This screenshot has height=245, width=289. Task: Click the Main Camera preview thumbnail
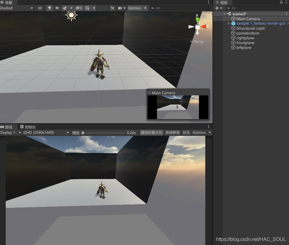click(x=178, y=107)
